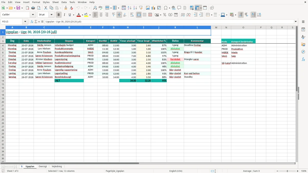
Task: Apply the red font color
Action: point(79,15)
